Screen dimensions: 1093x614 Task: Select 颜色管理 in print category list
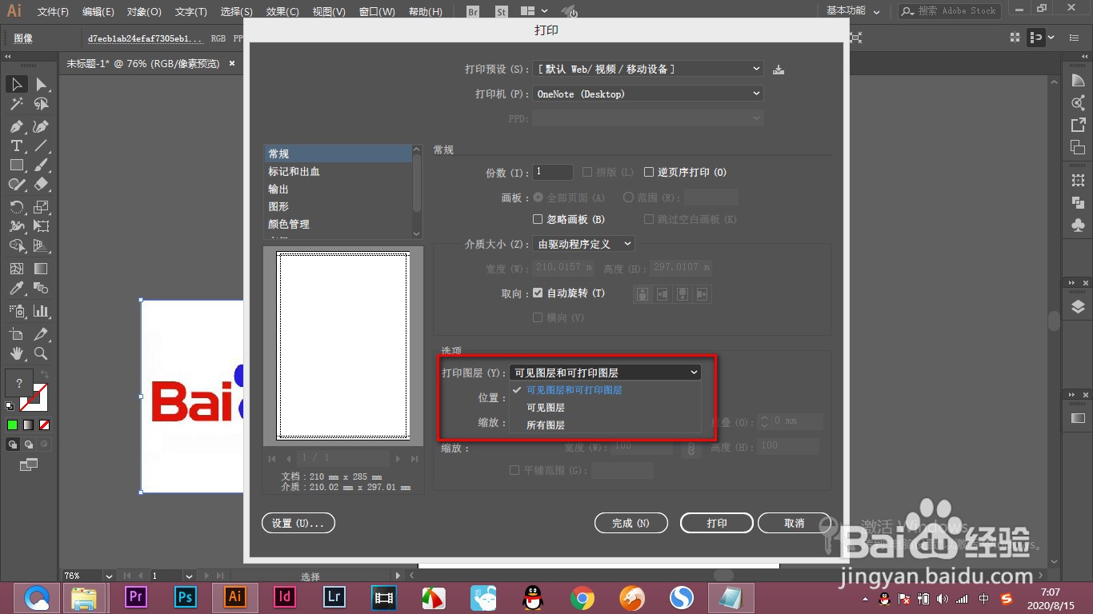(x=338, y=224)
